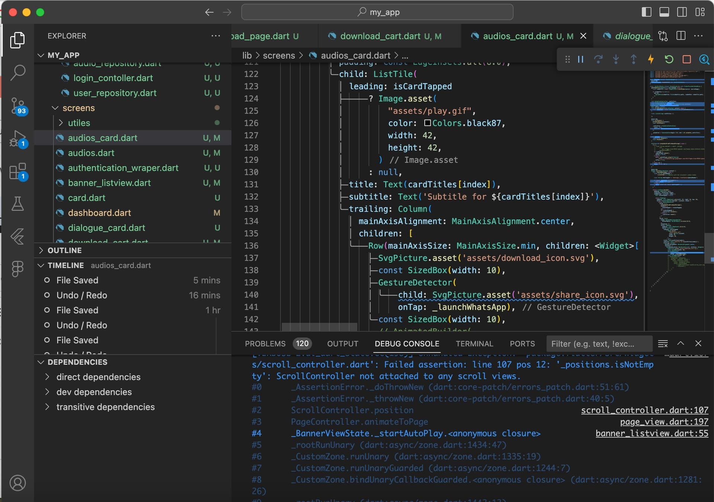This screenshot has height=502, width=714.
Task: Open Explorer views and more actions menu
Action: pos(216,36)
